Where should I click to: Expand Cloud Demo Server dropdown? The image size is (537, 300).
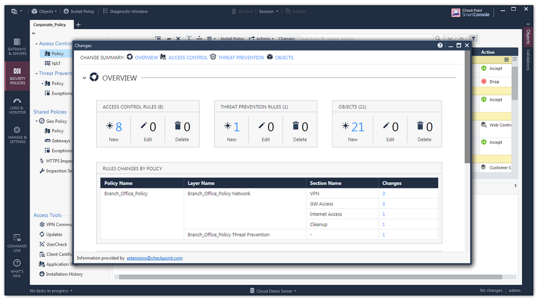(x=274, y=291)
